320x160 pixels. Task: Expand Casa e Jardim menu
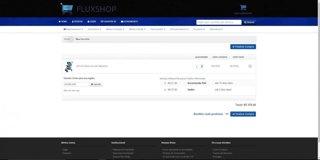(158, 29)
